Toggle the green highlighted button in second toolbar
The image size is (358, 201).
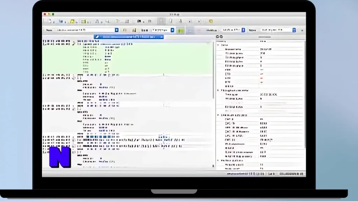pyautogui.click(x=181, y=30)
